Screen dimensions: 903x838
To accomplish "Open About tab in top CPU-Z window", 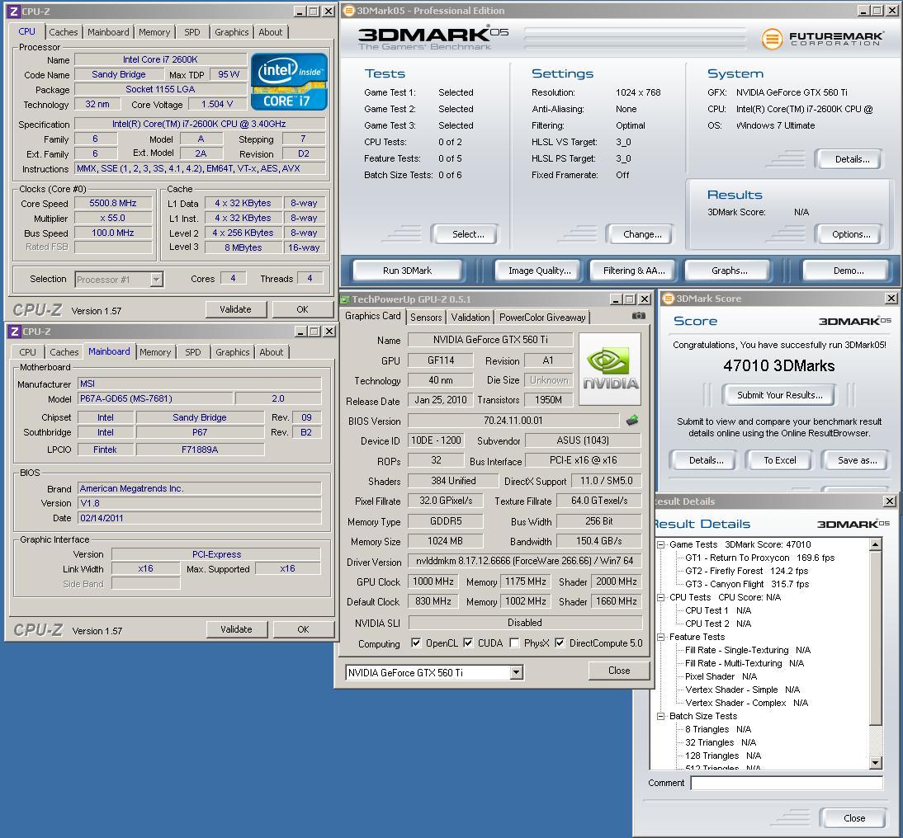I will click(270, 32).
